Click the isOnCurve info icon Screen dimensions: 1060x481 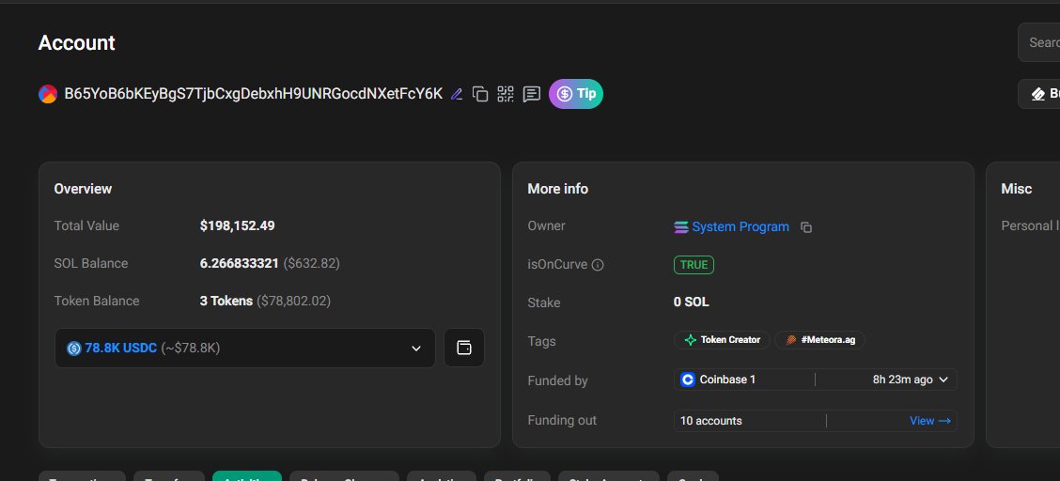[598, 265]
